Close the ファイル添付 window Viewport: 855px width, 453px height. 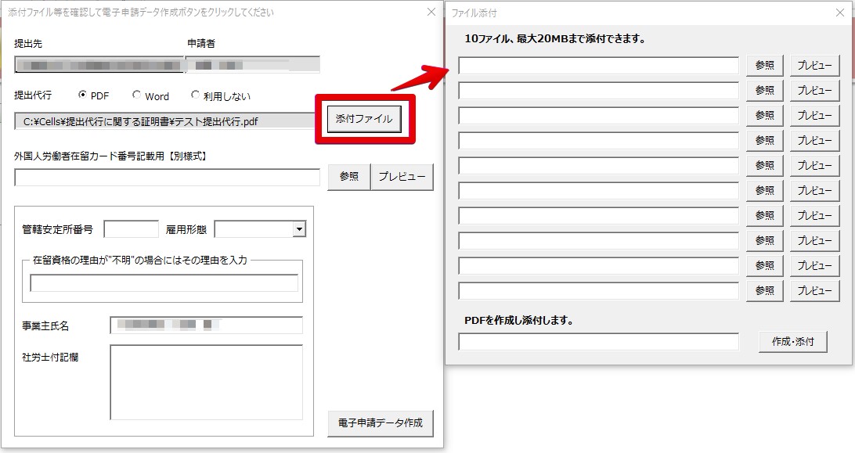840,13
